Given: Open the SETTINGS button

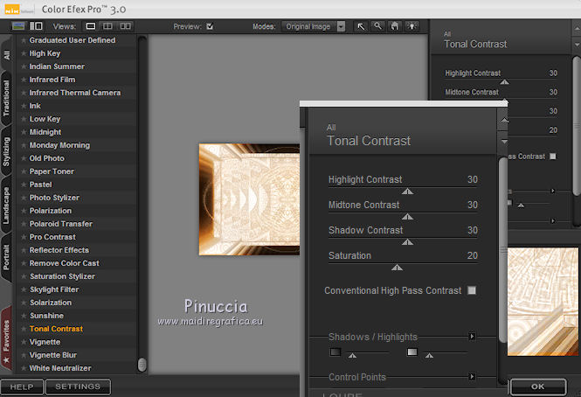Looking at the screenshot, I should 78,387.
